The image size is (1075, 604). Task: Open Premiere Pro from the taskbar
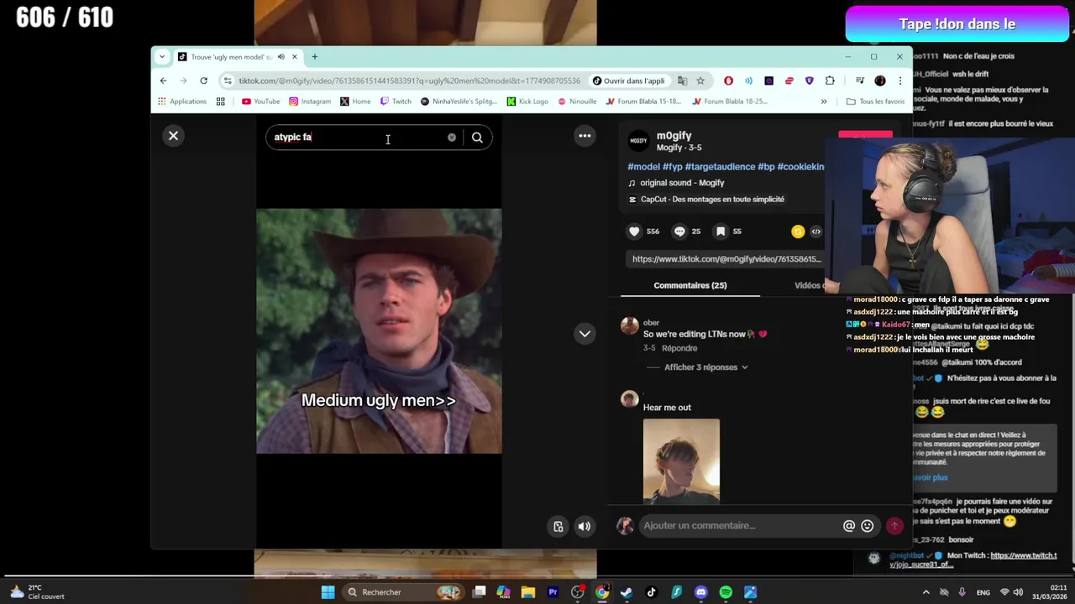coord(553,592)
